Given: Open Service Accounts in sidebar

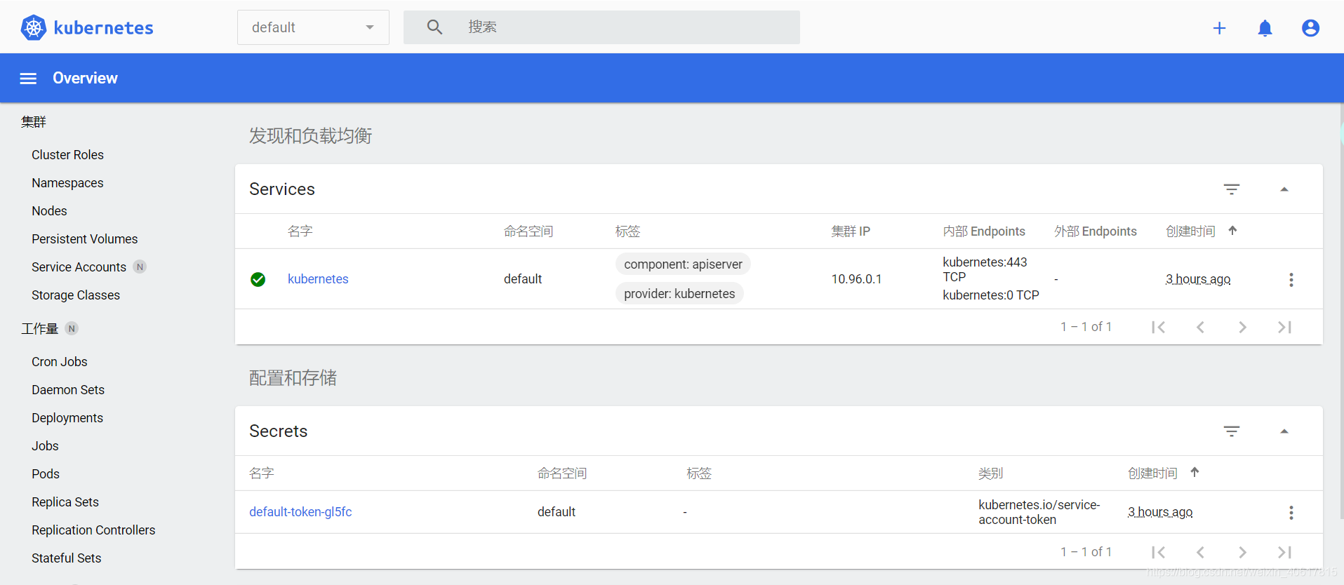Looking at the screenshot, I should point(79,267).
